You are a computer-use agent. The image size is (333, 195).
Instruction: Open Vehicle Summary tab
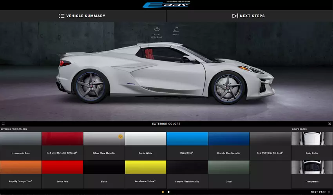point(82,16)
